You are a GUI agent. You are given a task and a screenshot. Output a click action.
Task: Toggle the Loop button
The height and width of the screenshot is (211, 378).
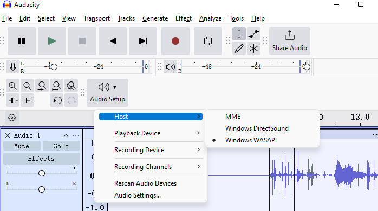point(208,41)
